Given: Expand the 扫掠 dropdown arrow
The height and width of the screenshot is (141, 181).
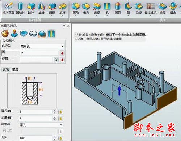Looking at the screenshot, I should click(52, 16).
